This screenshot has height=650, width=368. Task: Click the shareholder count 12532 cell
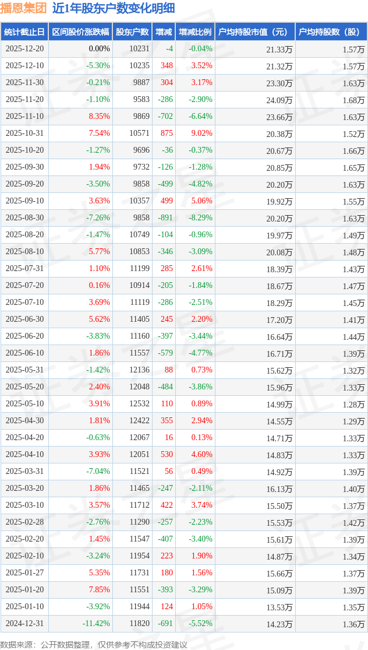click(140, 404)
